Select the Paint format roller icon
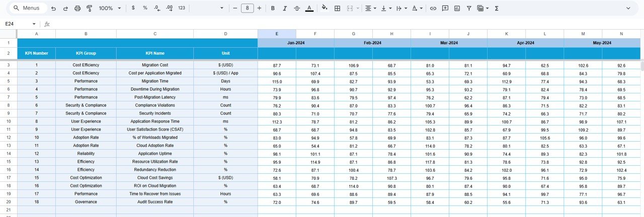The image size is (644, 217). 89,9
